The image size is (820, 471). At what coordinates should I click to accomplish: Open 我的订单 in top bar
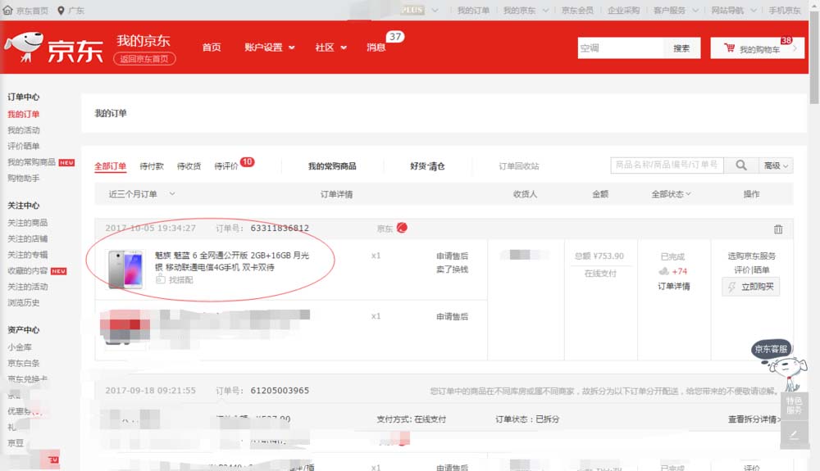pyautogui.click(x=473, y=11)
